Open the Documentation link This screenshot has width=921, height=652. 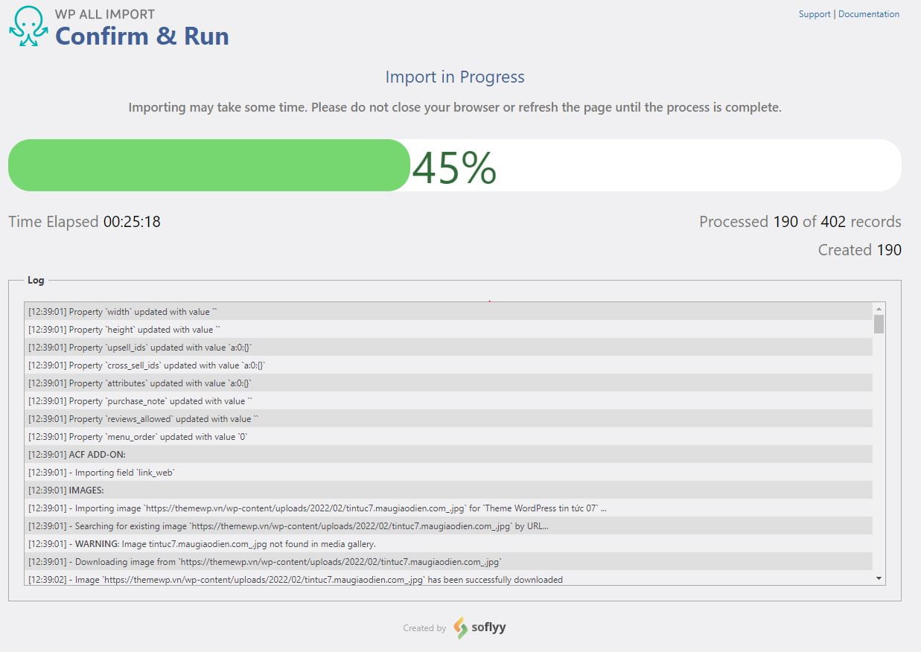869,14
